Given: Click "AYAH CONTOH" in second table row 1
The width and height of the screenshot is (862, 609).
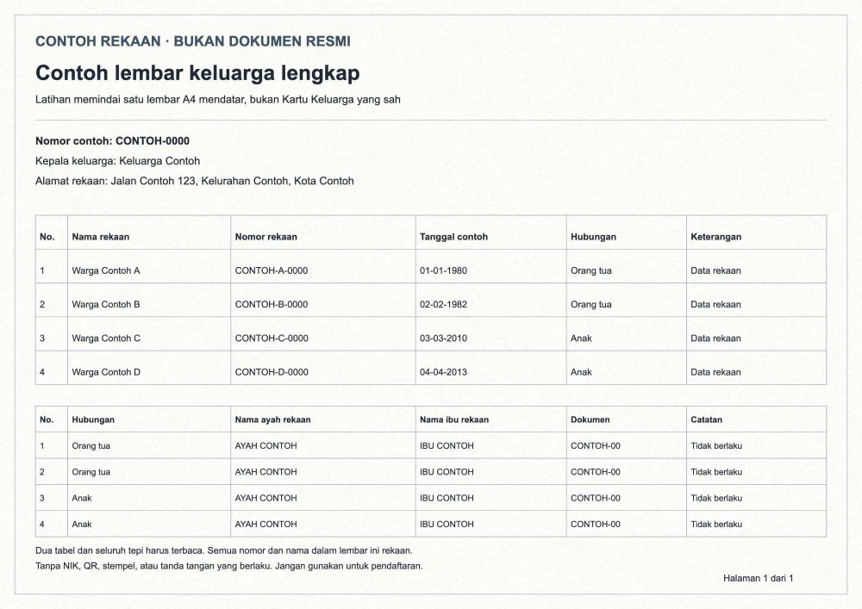Looking at the screenshot, I should [x=266, y=446].
